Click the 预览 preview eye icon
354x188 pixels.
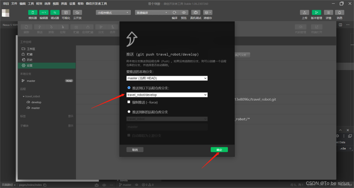click(184, 13)
